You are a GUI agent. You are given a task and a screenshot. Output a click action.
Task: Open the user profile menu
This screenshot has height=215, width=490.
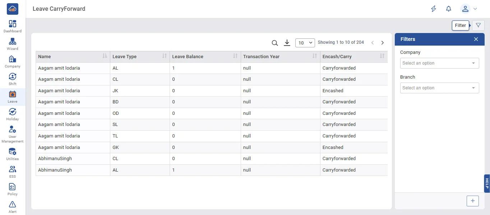tap(469, 9)
